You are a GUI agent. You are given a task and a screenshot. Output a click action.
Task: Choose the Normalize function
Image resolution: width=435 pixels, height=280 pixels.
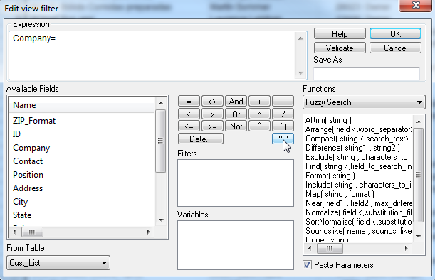tap(358, 212)
